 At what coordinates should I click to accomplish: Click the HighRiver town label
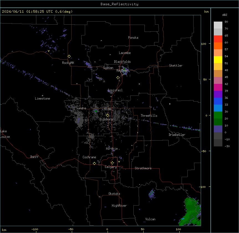[x=119, y=206]
